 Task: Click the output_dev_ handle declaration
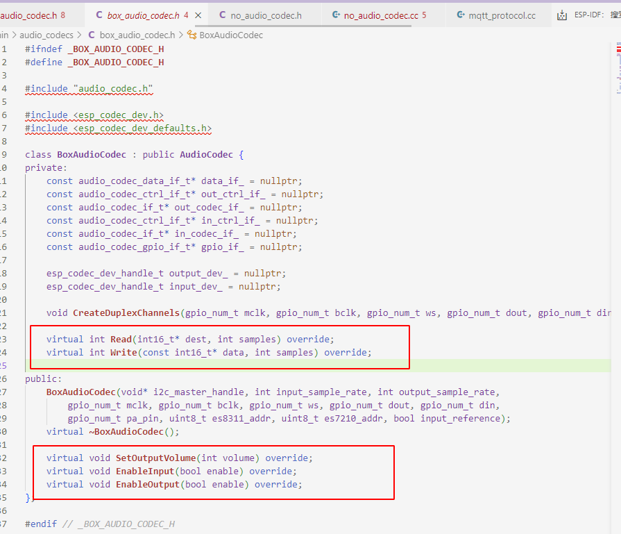166,273
